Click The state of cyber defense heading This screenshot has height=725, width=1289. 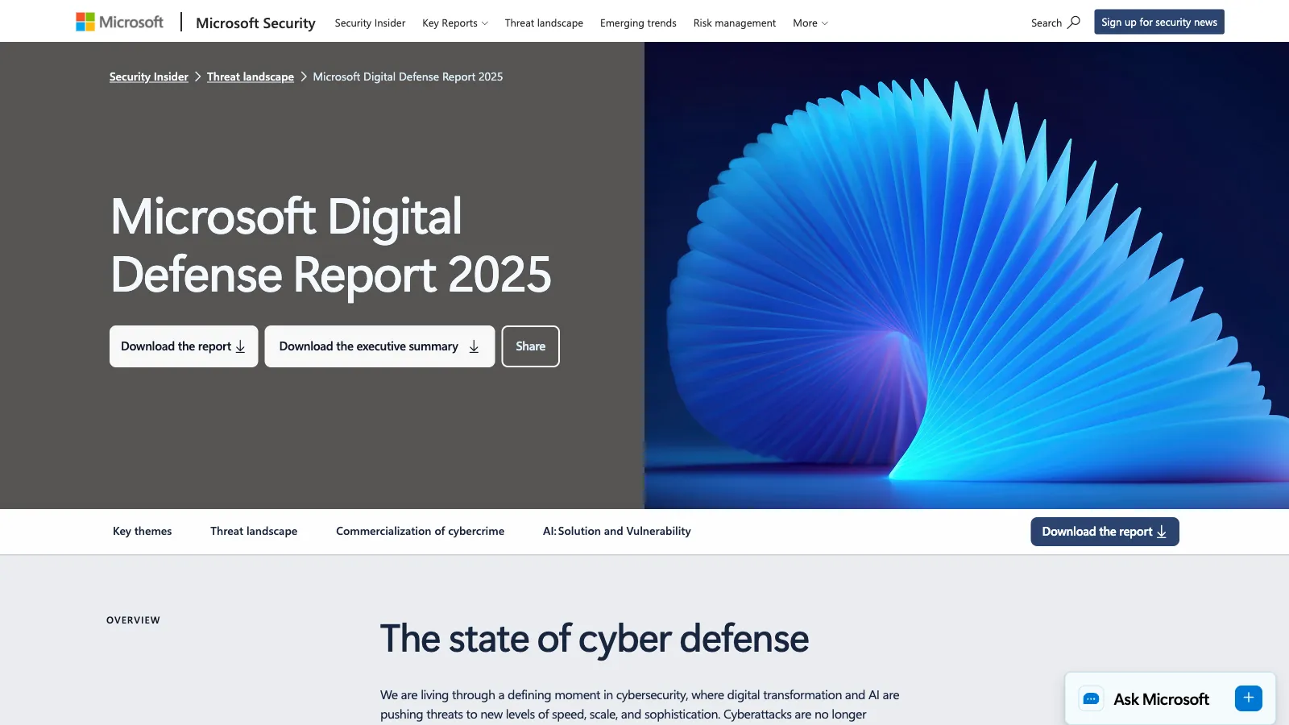(595, 639)
